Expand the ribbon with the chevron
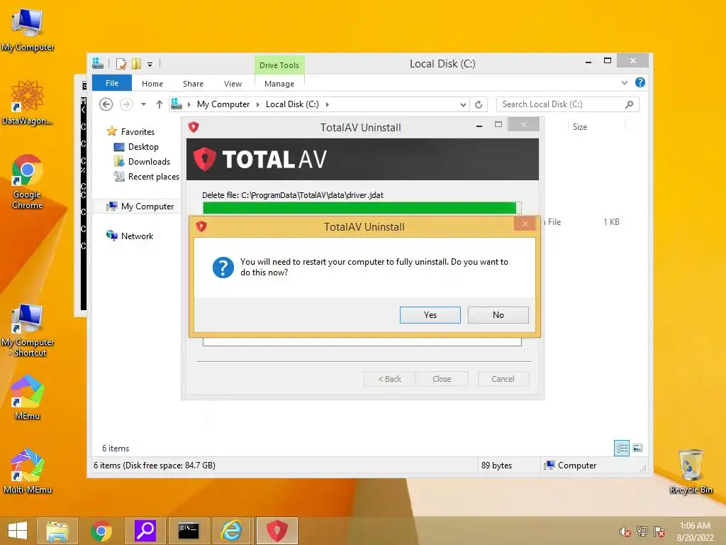The width and height of the screenshot is (726, 545). point(624,82)
